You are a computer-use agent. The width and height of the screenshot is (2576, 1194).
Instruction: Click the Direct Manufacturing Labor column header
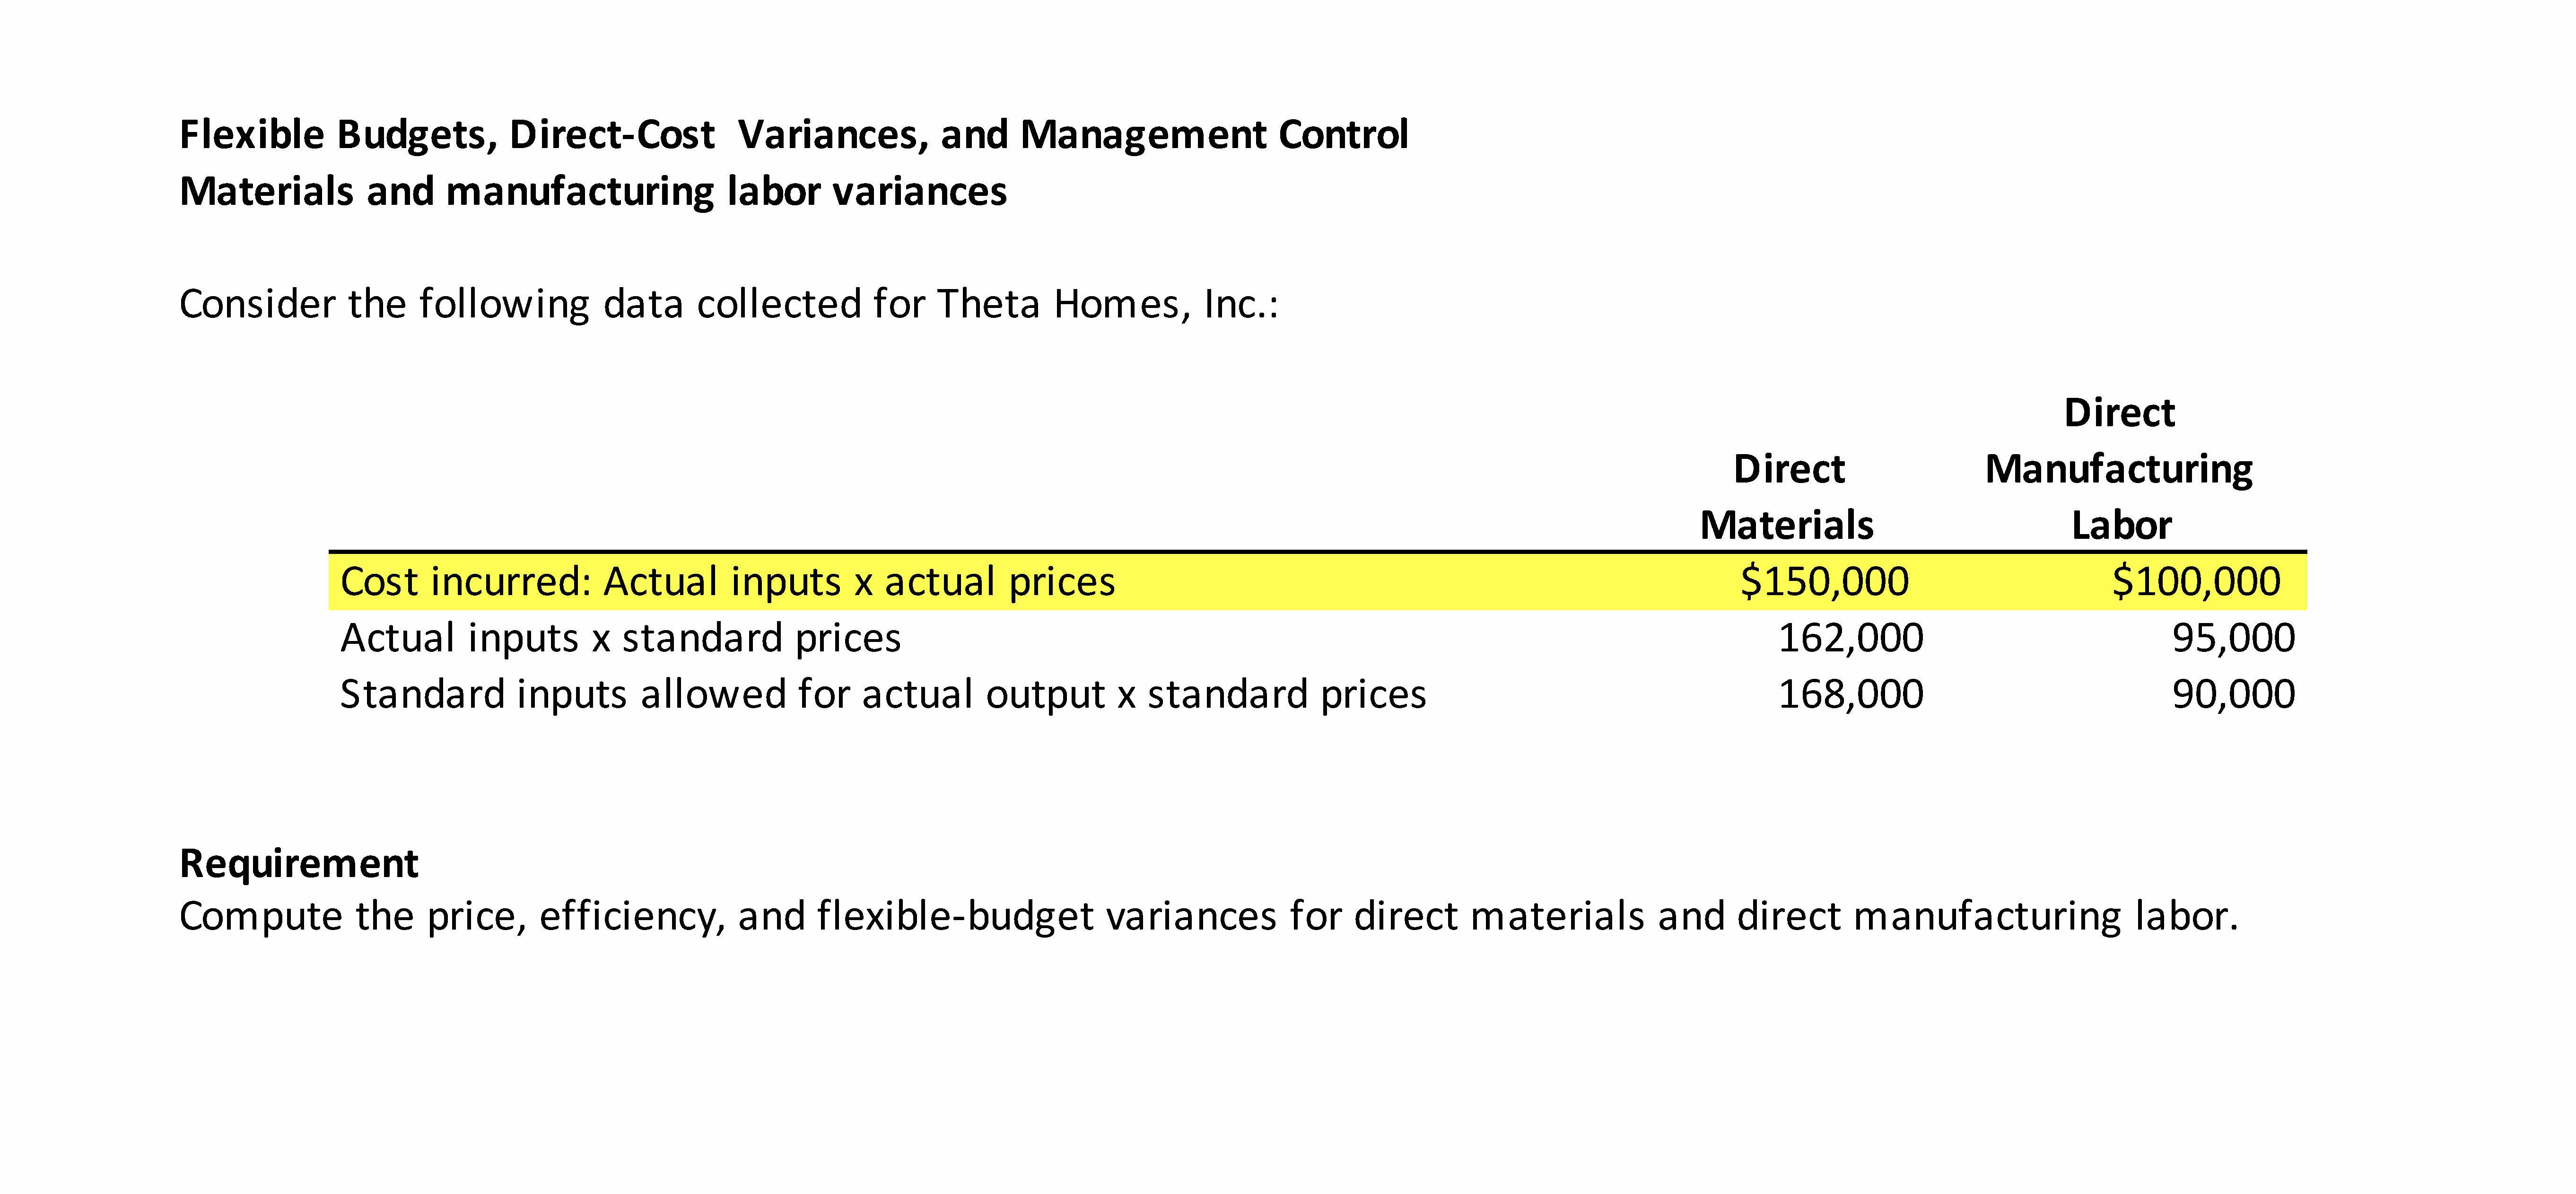2119,468
